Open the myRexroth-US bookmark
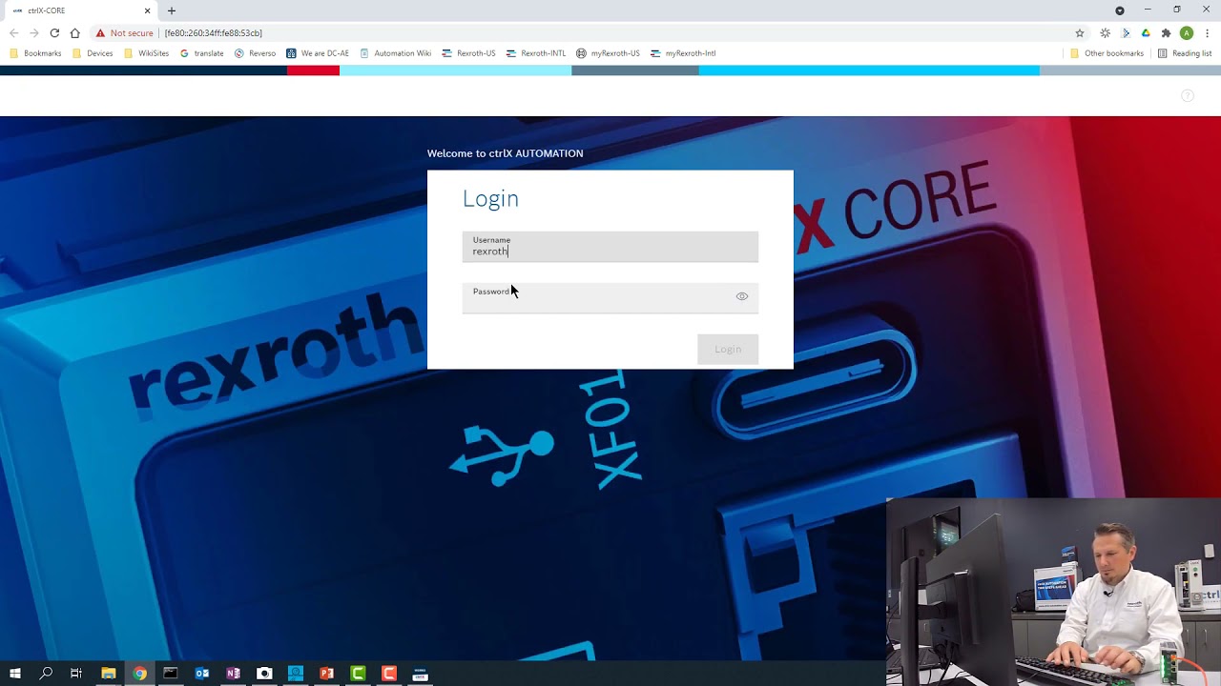Screen dimensions: 1221x686 click(x=608, y=53)
